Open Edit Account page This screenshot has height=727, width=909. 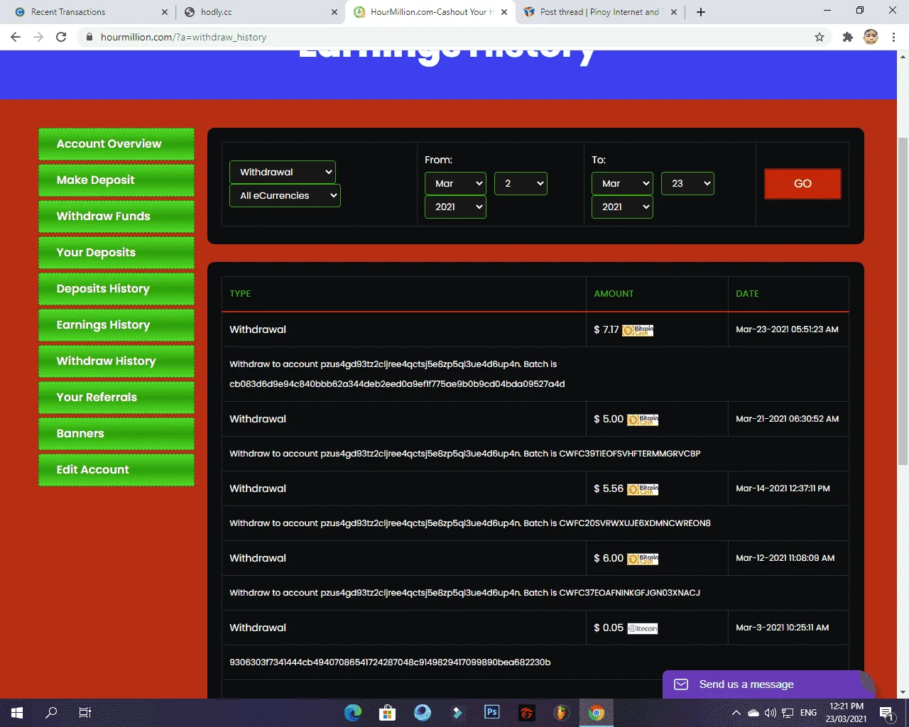point(116,470)
